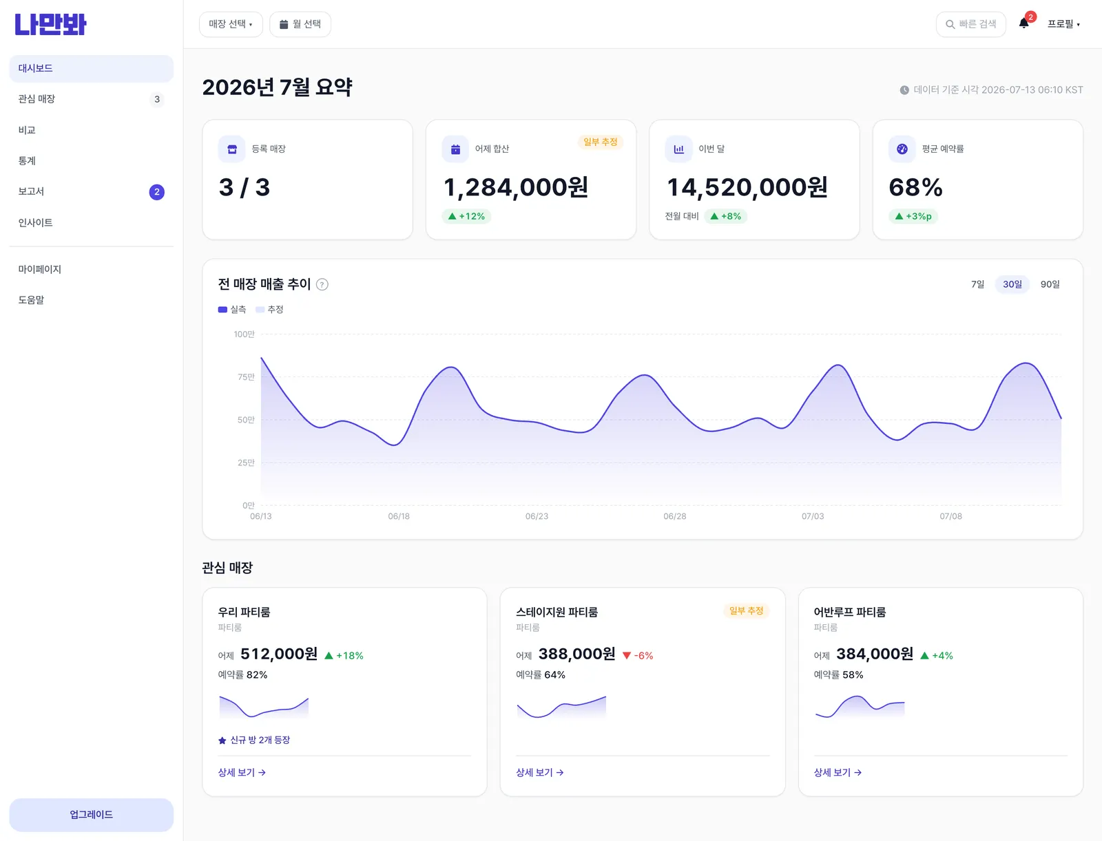The height and width of the screenshot is (841, 1102).
Task: Click the 예약률 58% text
Action: click(838, 675)
